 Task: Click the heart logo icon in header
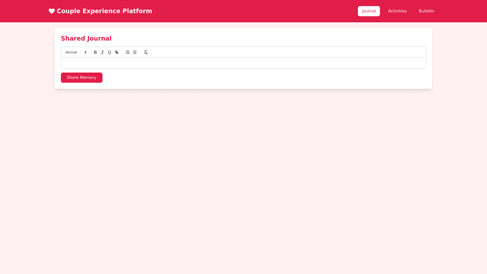(x=52, y=11)
